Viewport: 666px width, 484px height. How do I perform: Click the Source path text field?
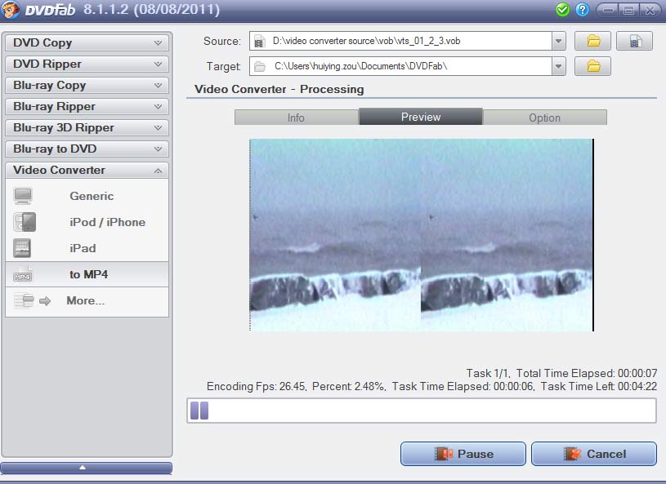[400, 41]
